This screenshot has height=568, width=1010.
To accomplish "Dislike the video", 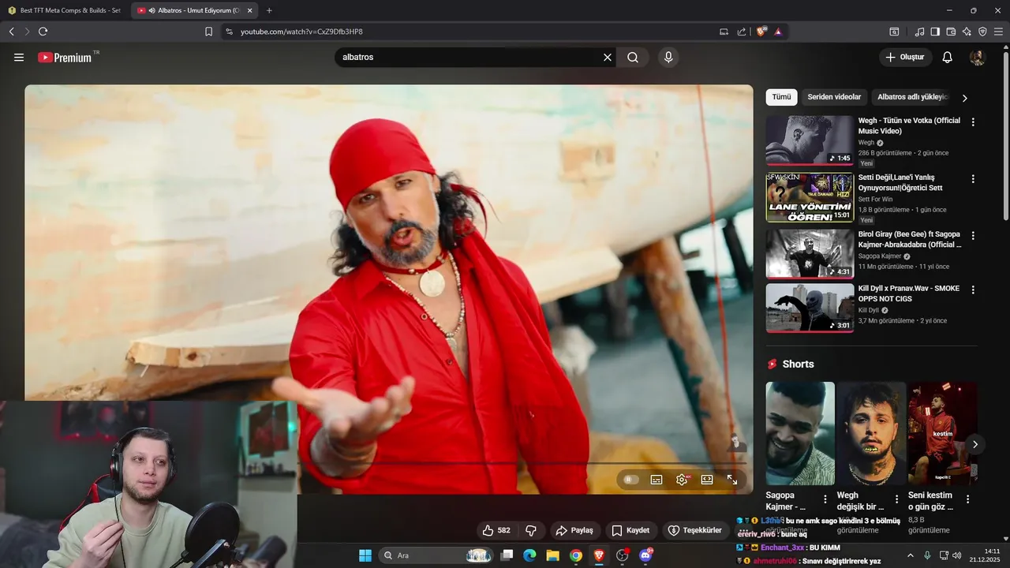I will tap(531, 531).
